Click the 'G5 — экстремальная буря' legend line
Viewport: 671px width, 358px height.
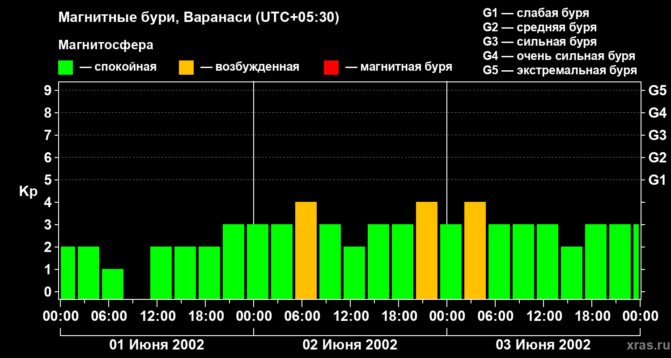(x=560, y=70)
